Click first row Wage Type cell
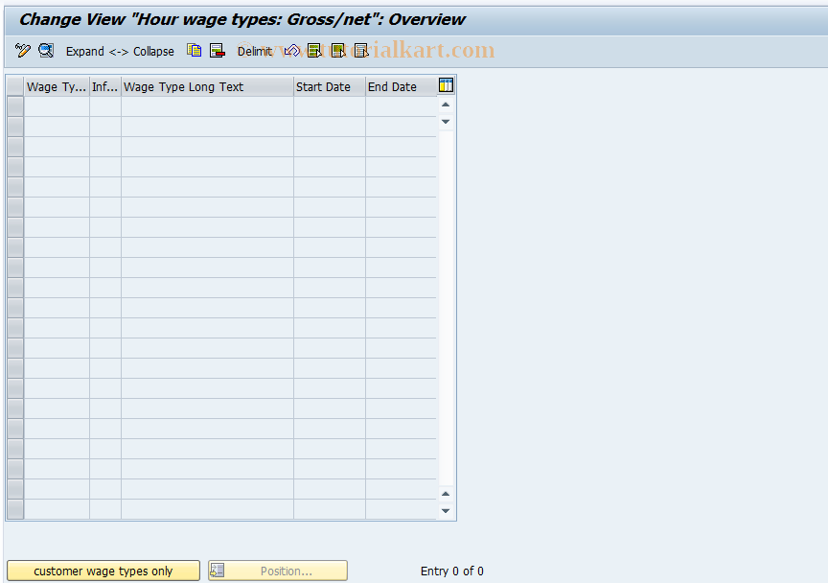828x583 pixels. coord(57,106)
